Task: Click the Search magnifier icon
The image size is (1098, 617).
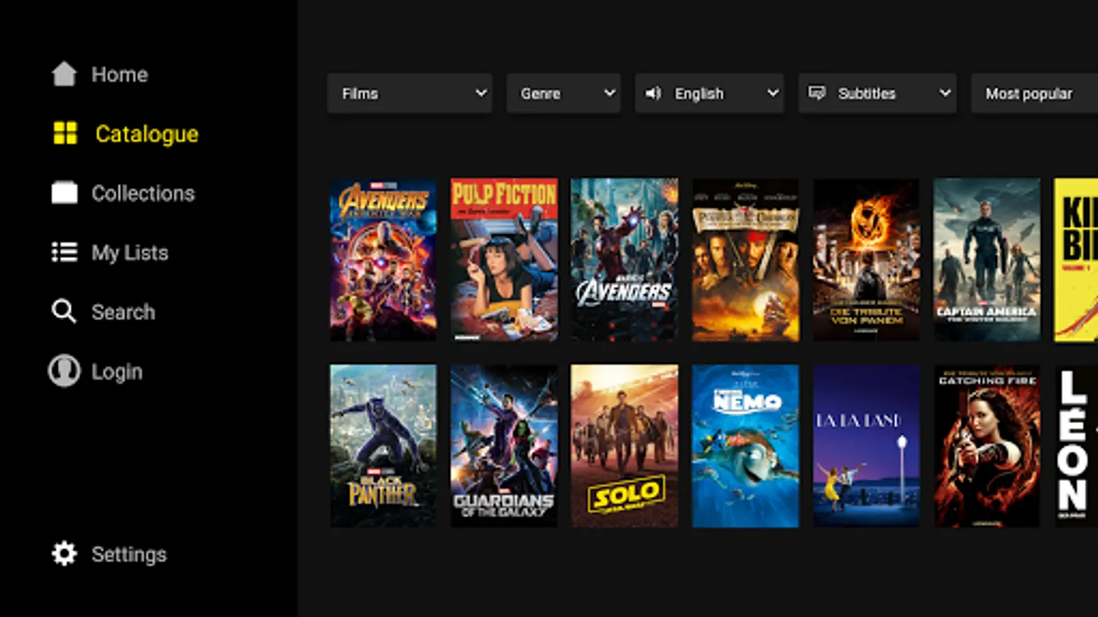Action: point(64,311)
